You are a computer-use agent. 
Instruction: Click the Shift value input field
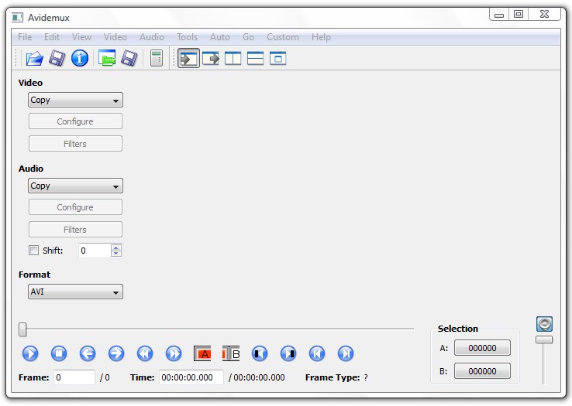point(95,251)
